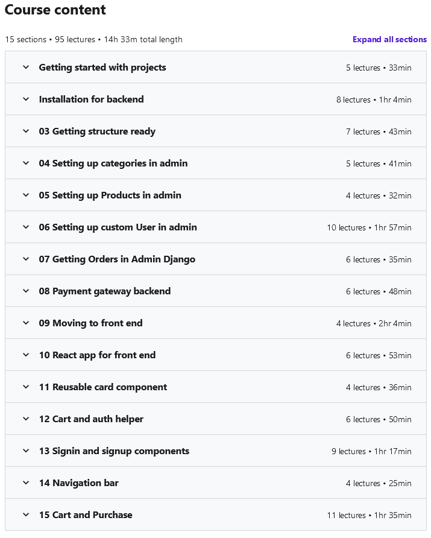Open chevron next to Setting up categories
Image resolution: width=431 pixels, height=538 pixels.
click(26, 163)
